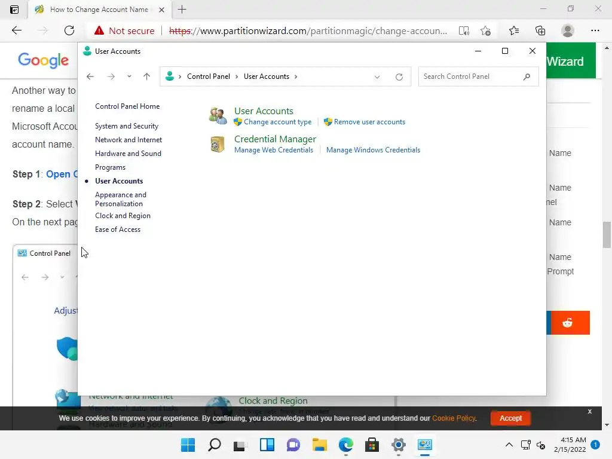Viewport: 612px width, 459px height.
Task: Go back in User Accounts window
Action: pos(90,76)
